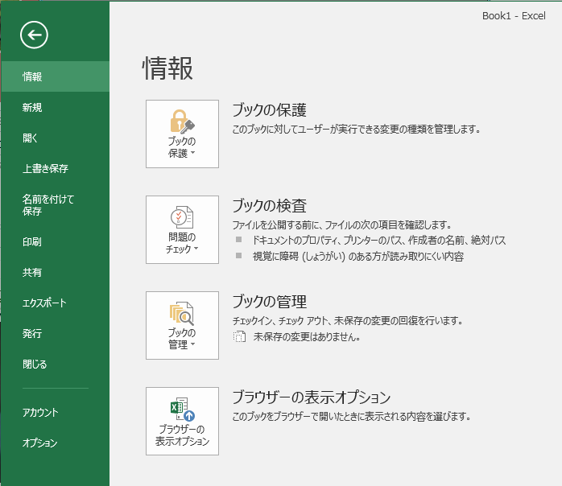Click the ブラウザーの表示オプション button label
The width and height of the screenshot is (562, 486).
point(182,435)
